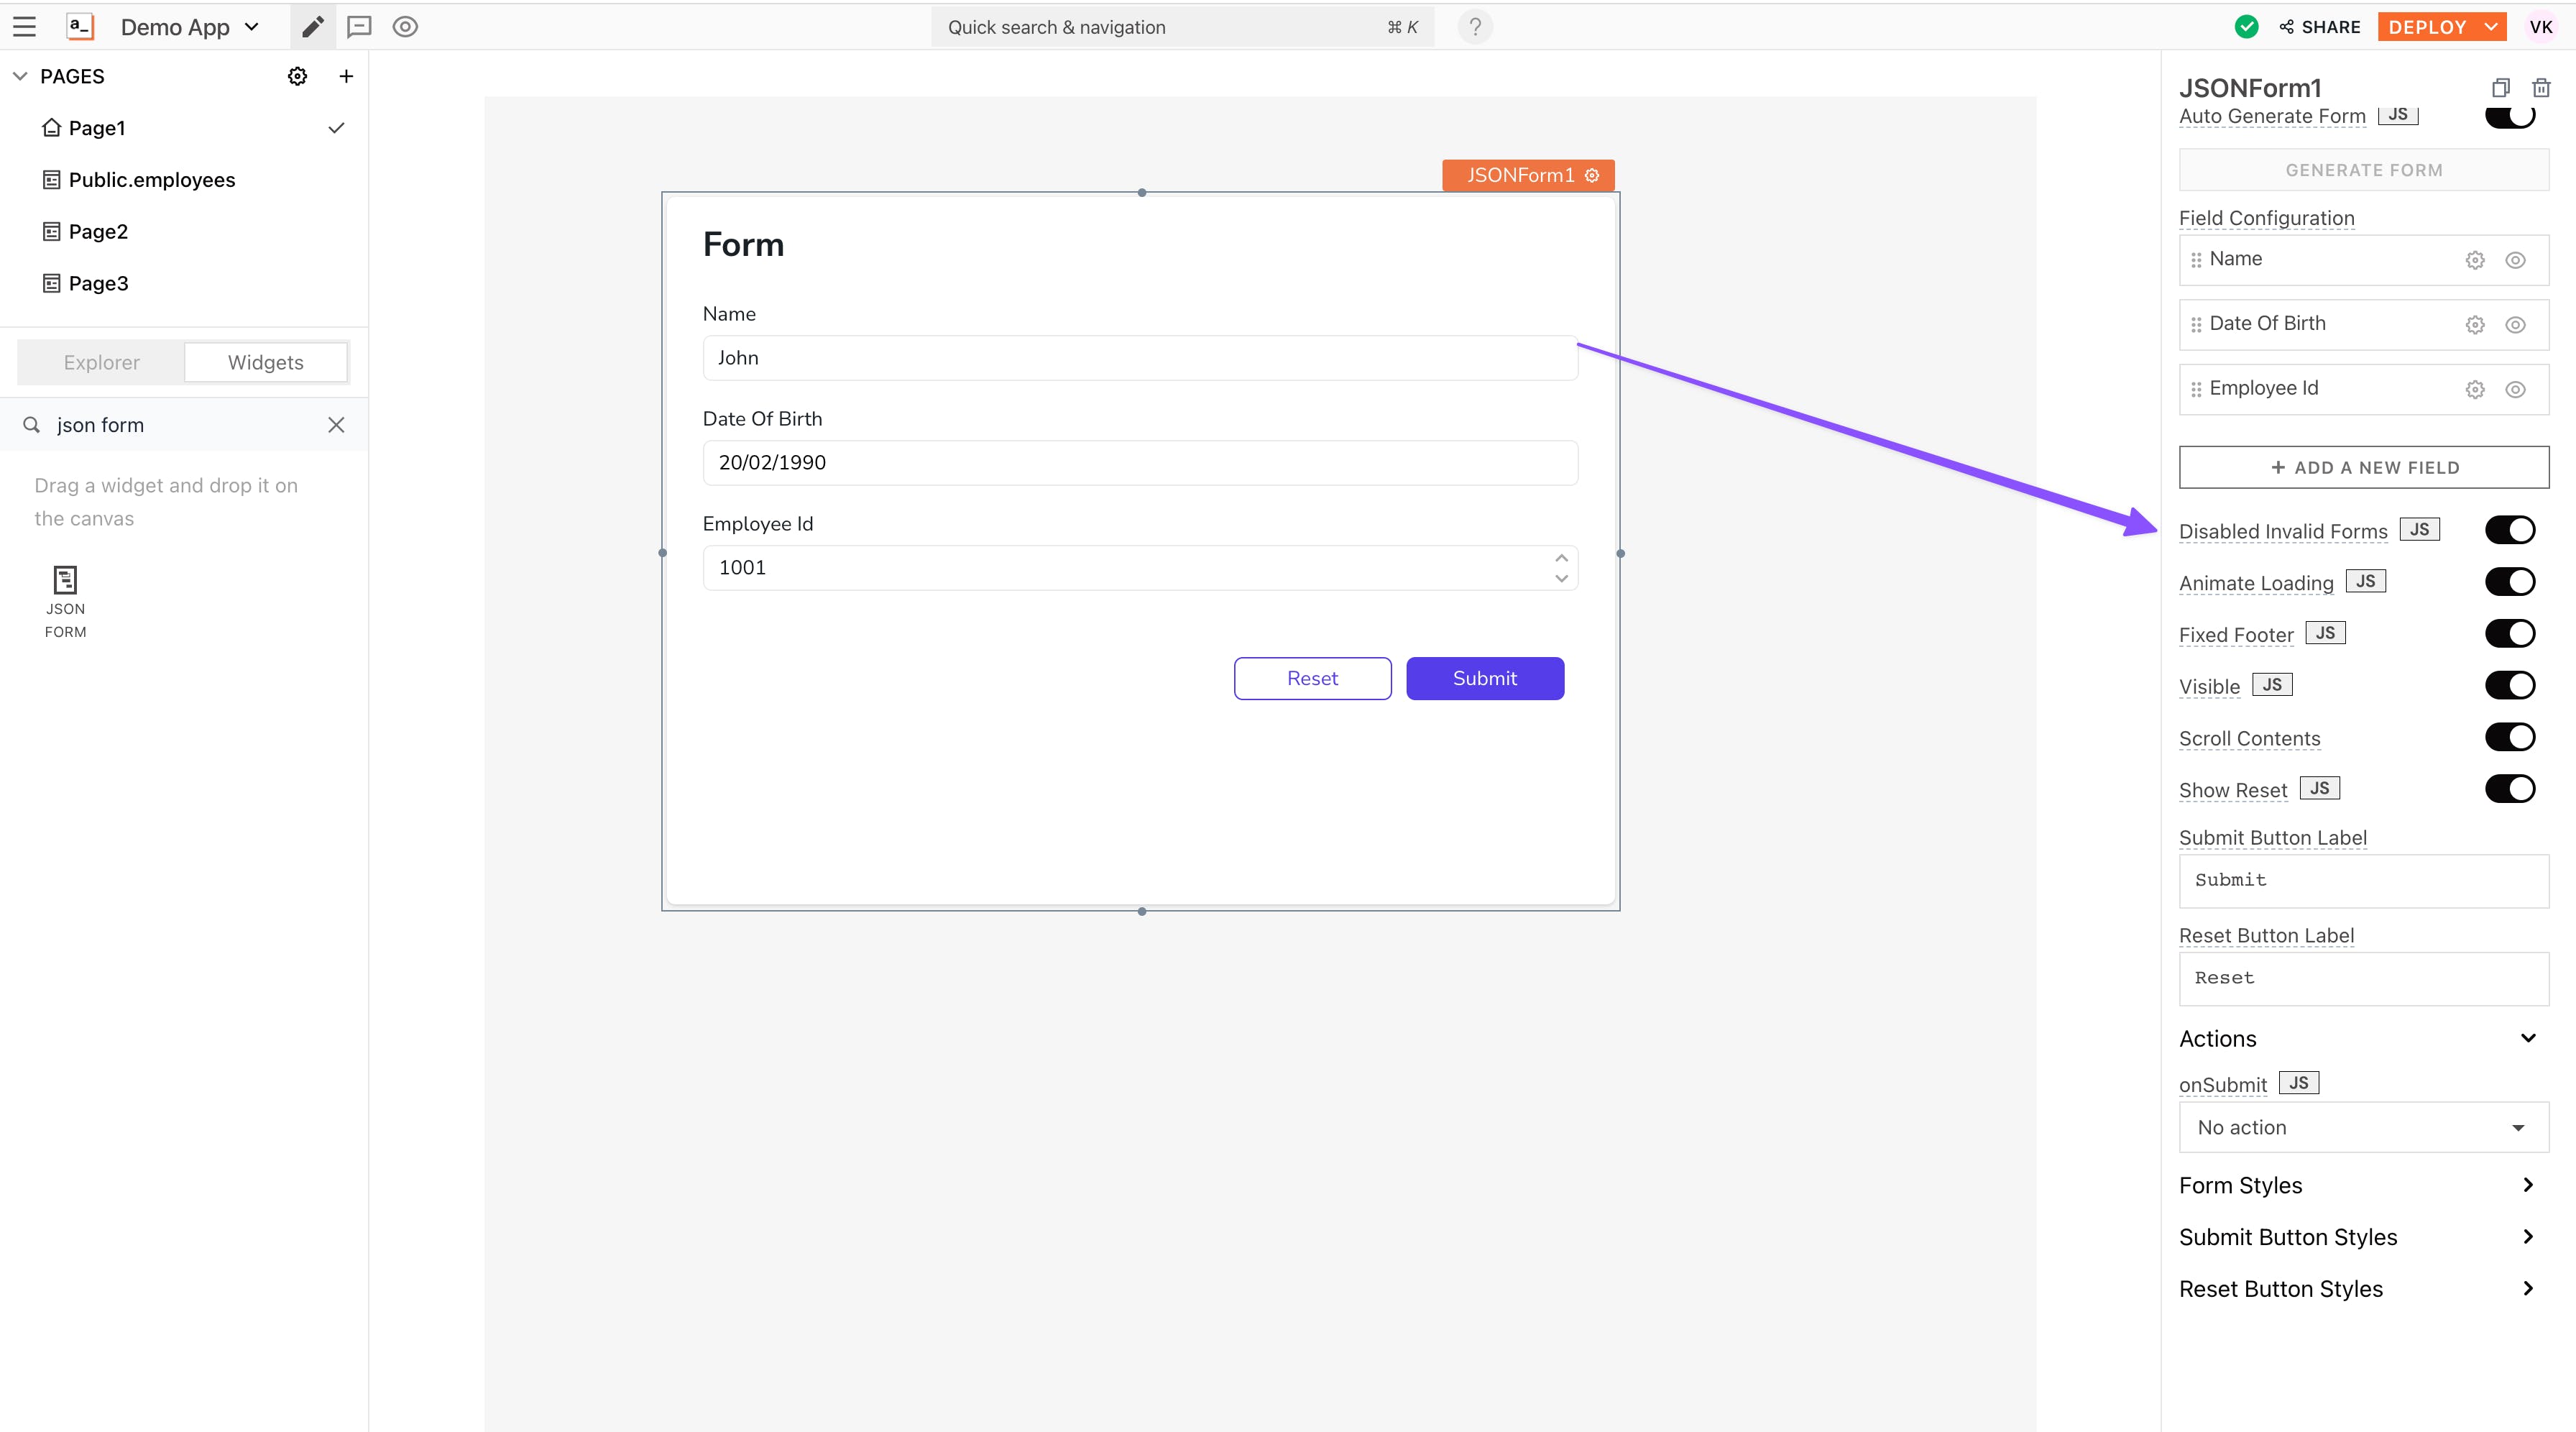Turn off the Fixed Footer toggle
Image resolution: width=2576 pixels, height=1432 pixels.
pyautogui.click(x=2509, y=634)
